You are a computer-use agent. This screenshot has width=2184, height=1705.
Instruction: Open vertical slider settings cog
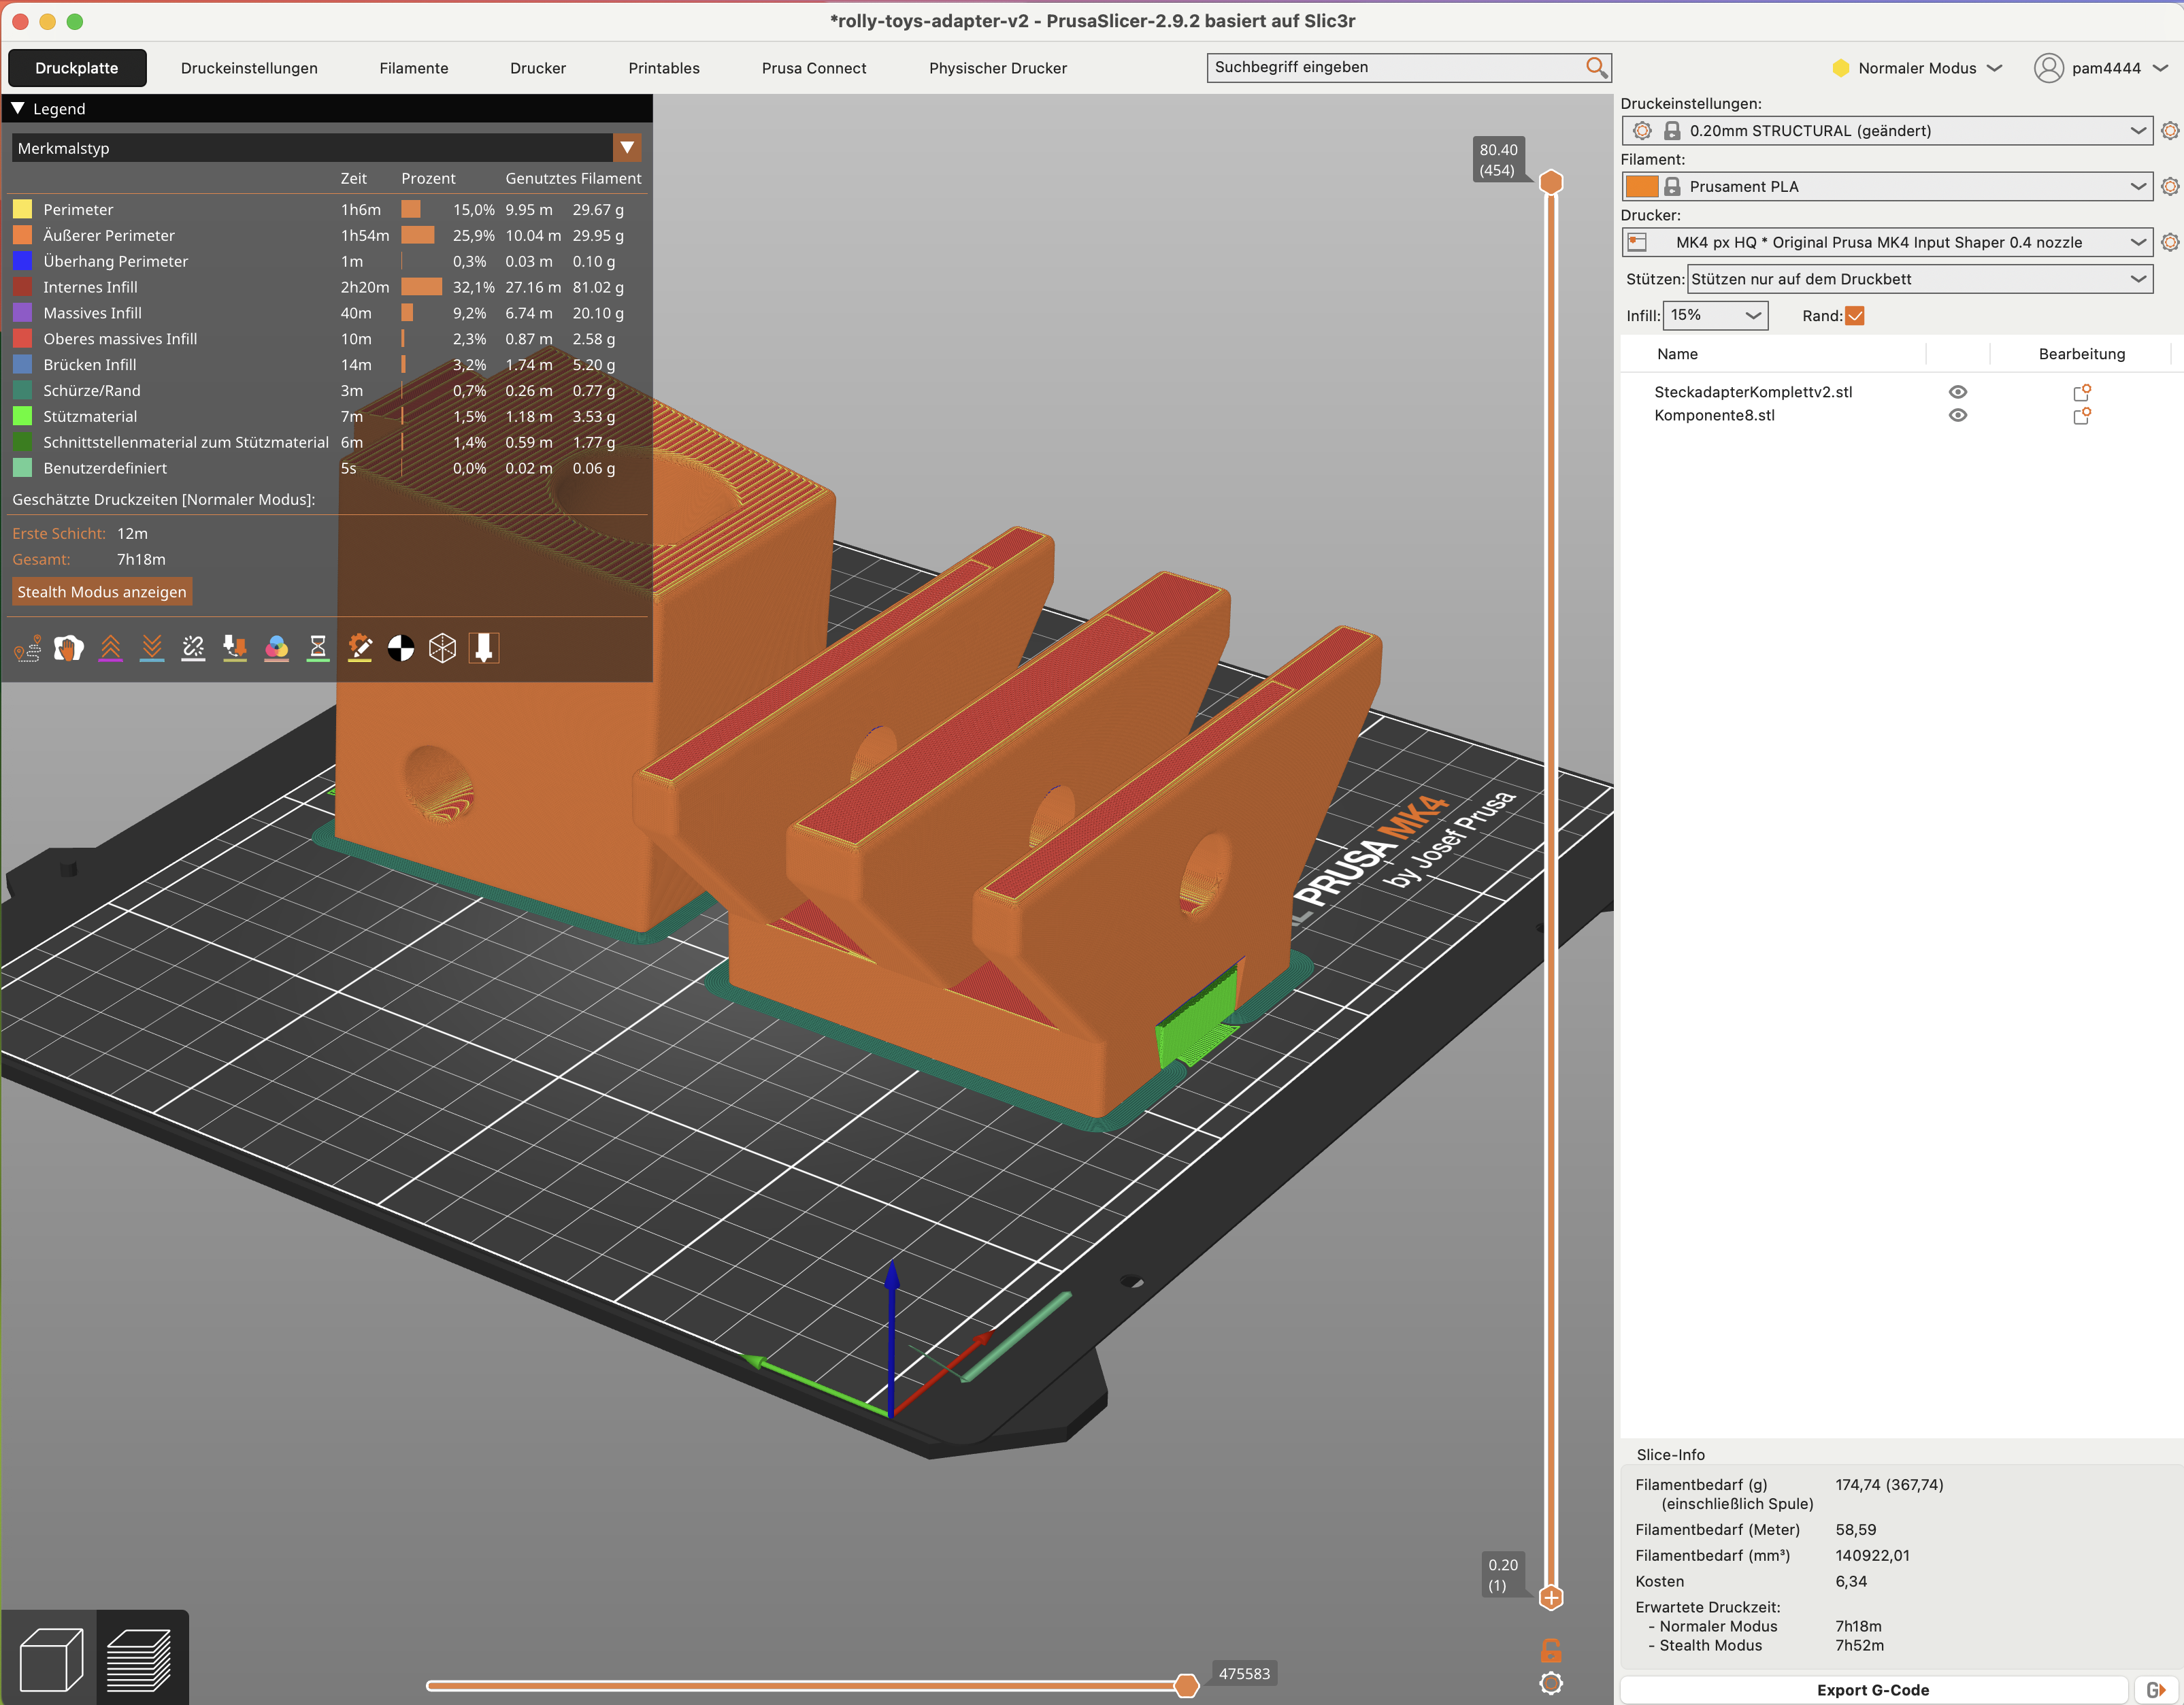point(1551,1683)
